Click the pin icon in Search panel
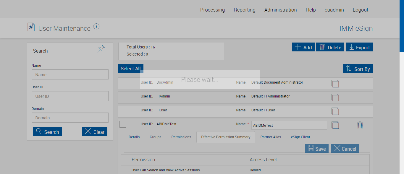Image resolution: width=404 pixels, height=174 pixels. coord(101,49)
